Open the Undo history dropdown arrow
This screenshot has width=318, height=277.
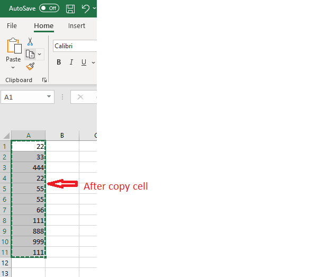[94, 8]
